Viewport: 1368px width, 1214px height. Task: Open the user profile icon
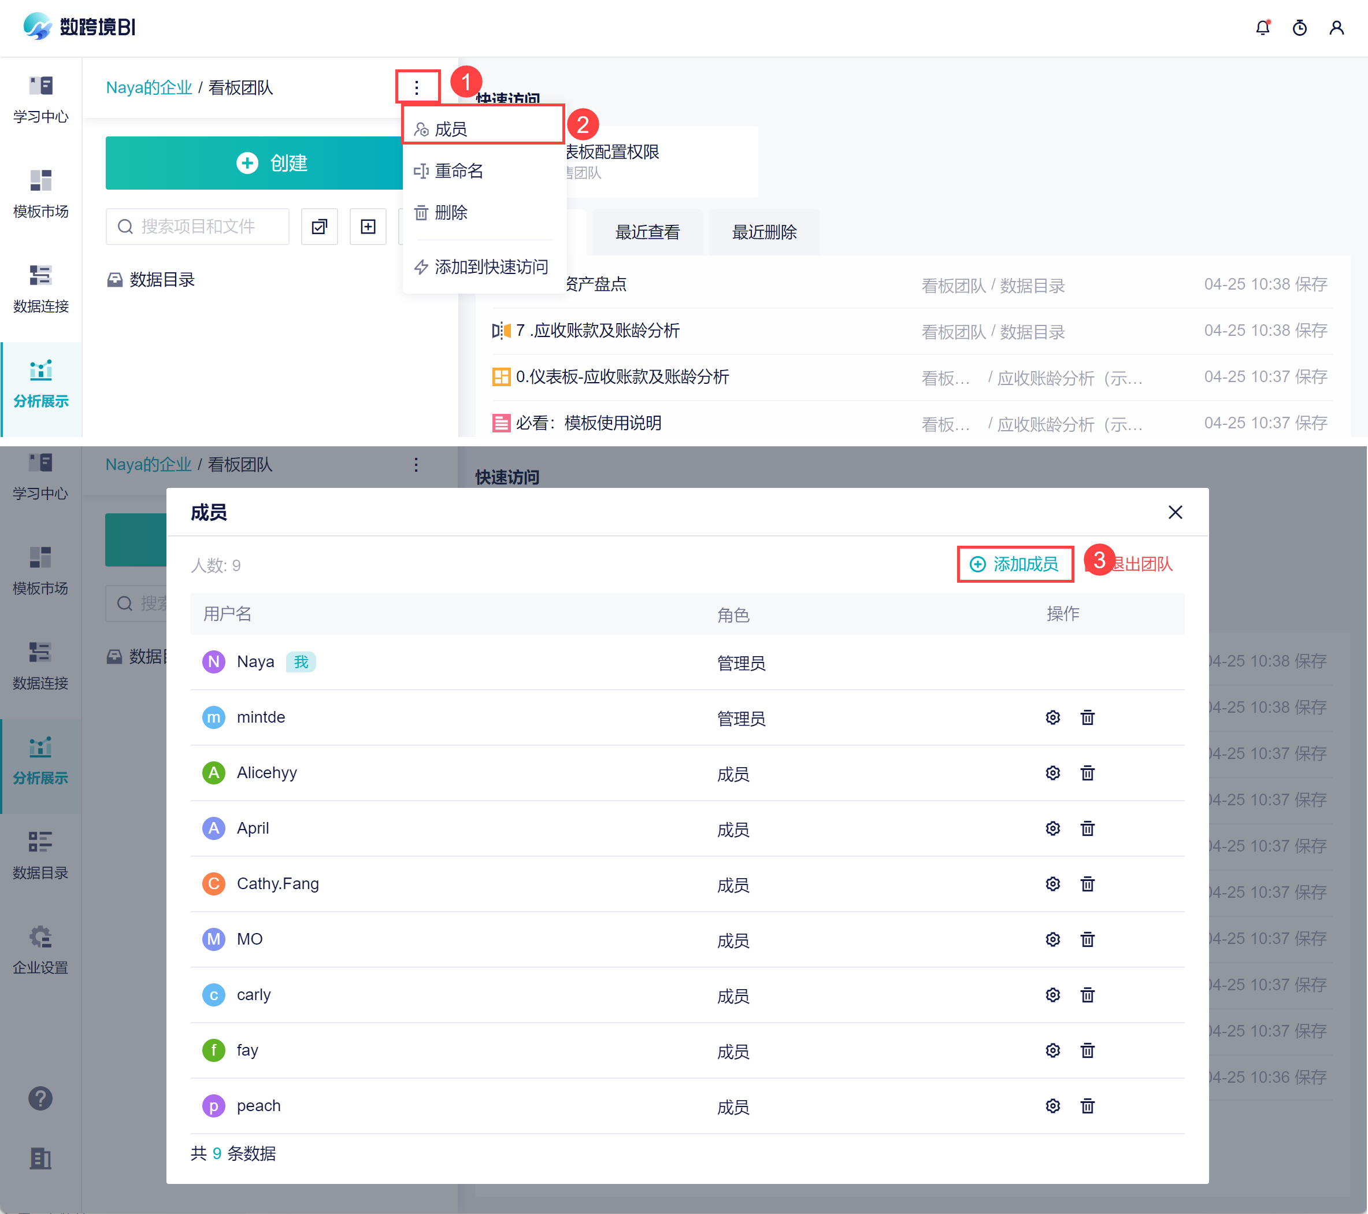(1336, 27)
